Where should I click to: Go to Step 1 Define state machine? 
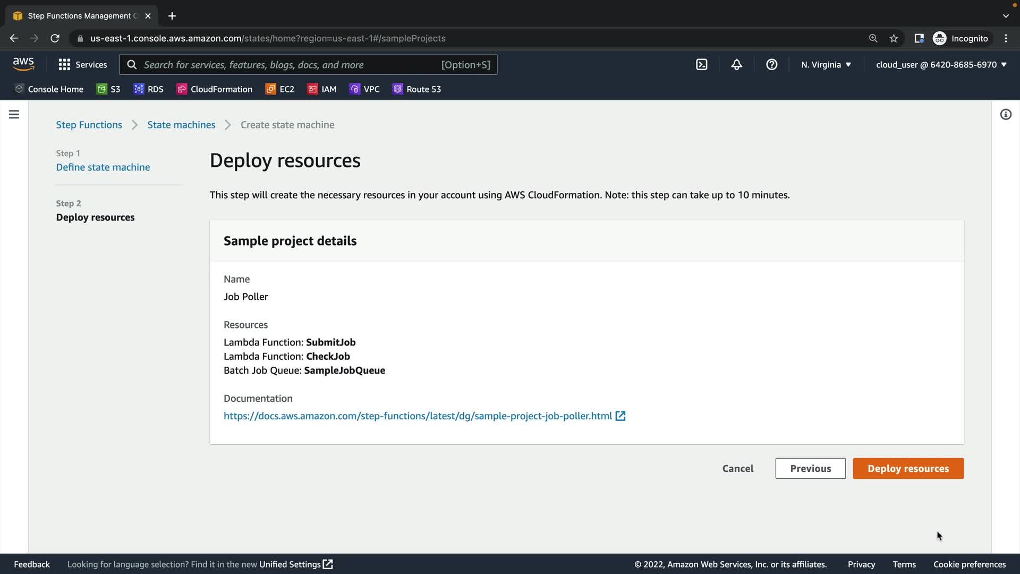click(103, 167)
